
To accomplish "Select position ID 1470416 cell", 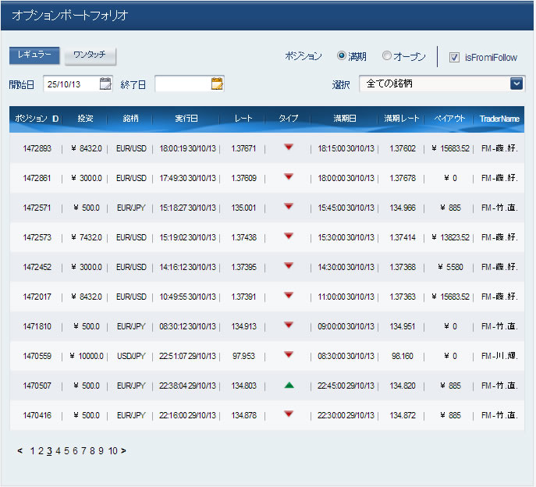I will 37,415.
